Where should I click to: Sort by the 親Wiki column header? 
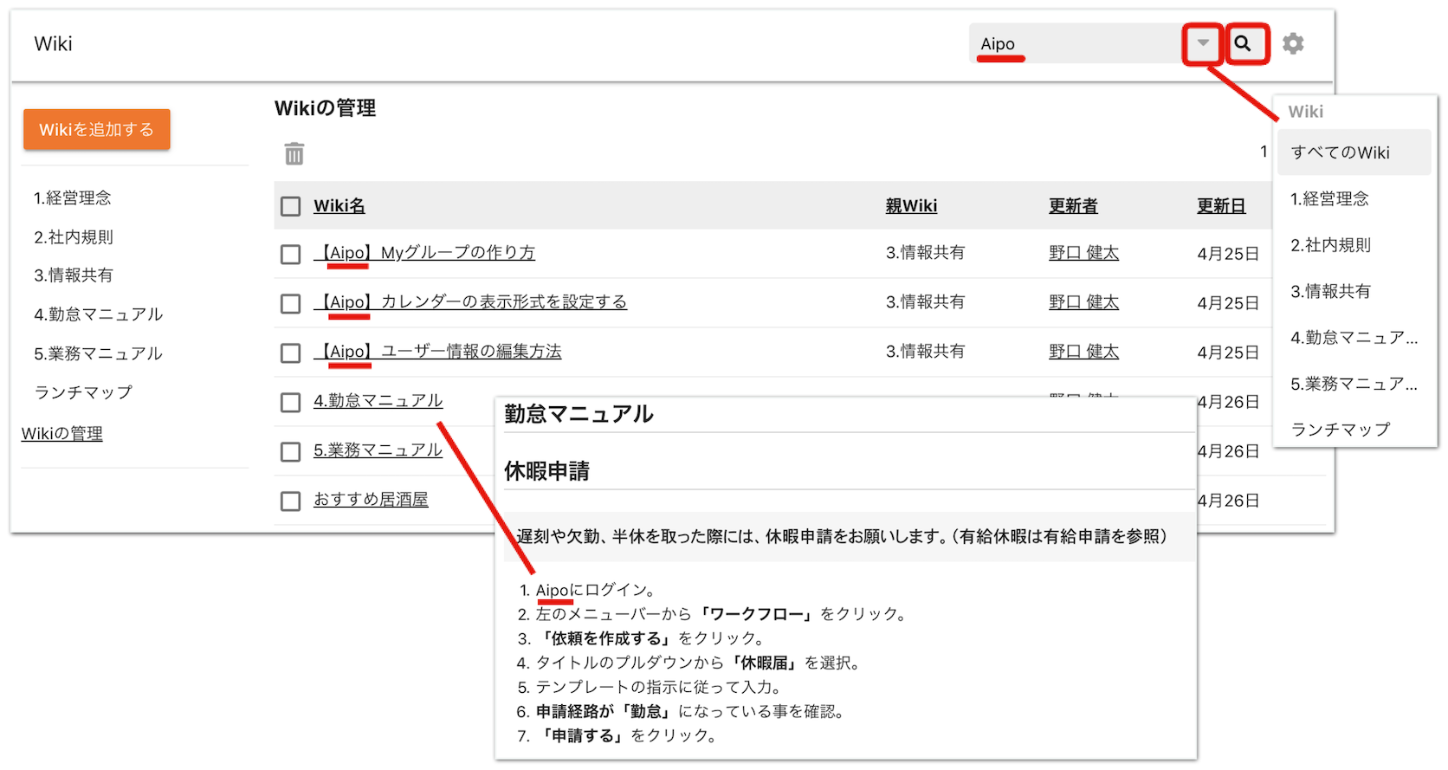(x=911, y=205)
